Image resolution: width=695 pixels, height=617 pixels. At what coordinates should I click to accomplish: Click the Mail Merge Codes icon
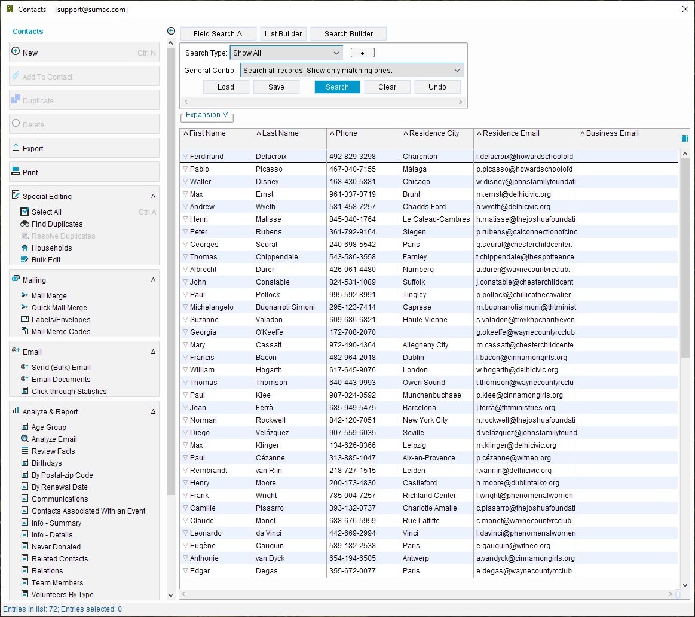click(25, 331)
